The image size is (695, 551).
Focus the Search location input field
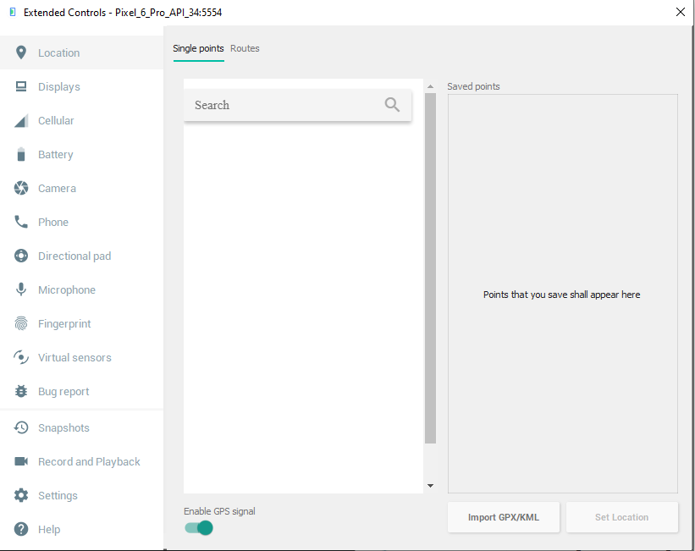[284, 105]
